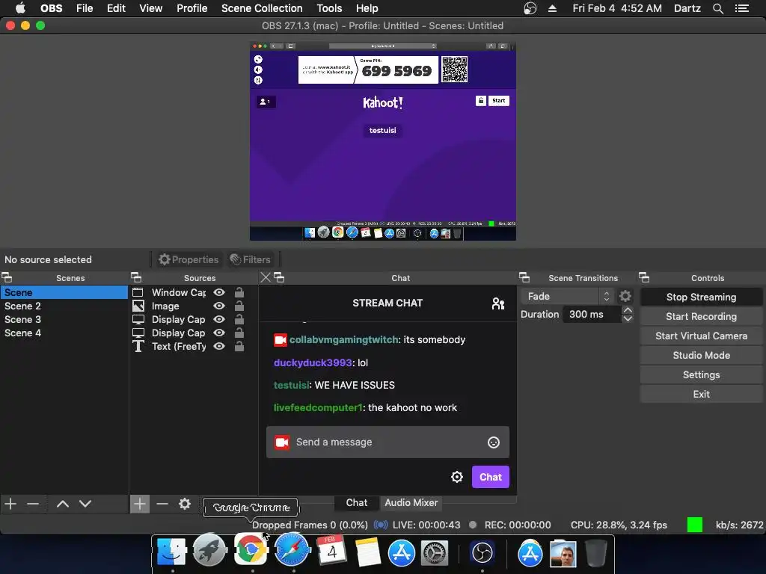Image resolution: width=766 pixels, height=574 pixels.
Task: Open Notification Center in menu bar
Action: point(742,8)
